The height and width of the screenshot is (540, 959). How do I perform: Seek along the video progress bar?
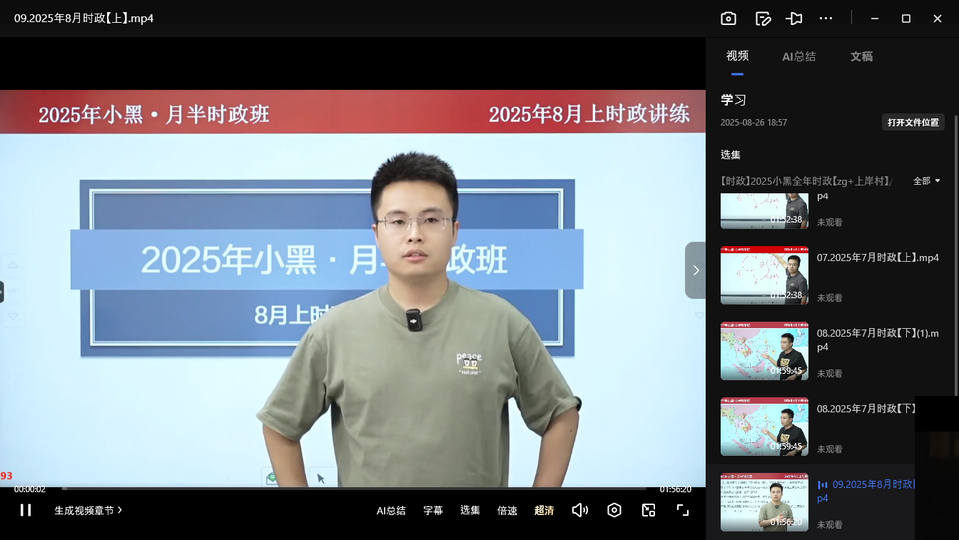tap(353, 489)
